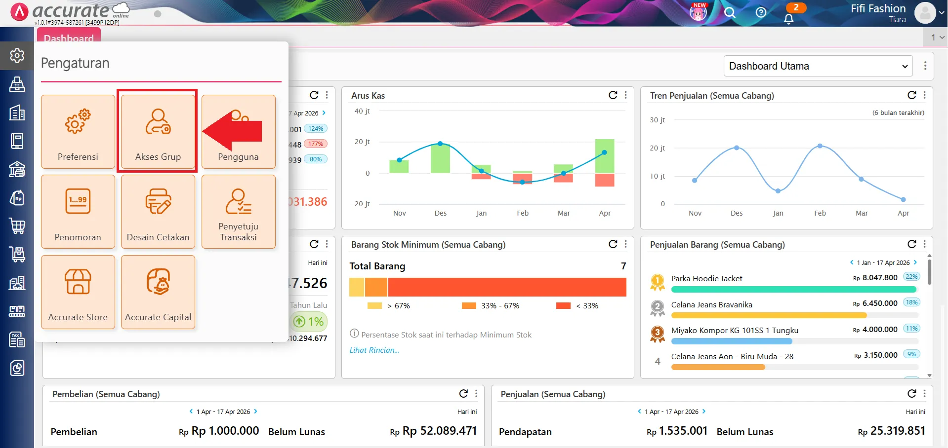Open Desain Cetakan tile

[158, 212]
